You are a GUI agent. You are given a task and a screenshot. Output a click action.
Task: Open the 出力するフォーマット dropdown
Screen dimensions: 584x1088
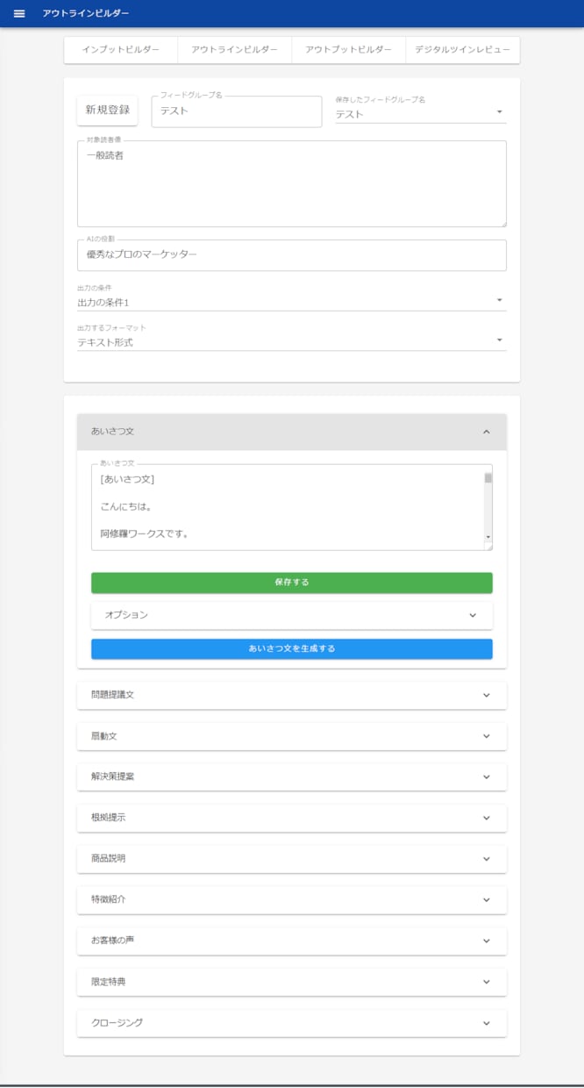pyautogui.click(x=292, y=342)
